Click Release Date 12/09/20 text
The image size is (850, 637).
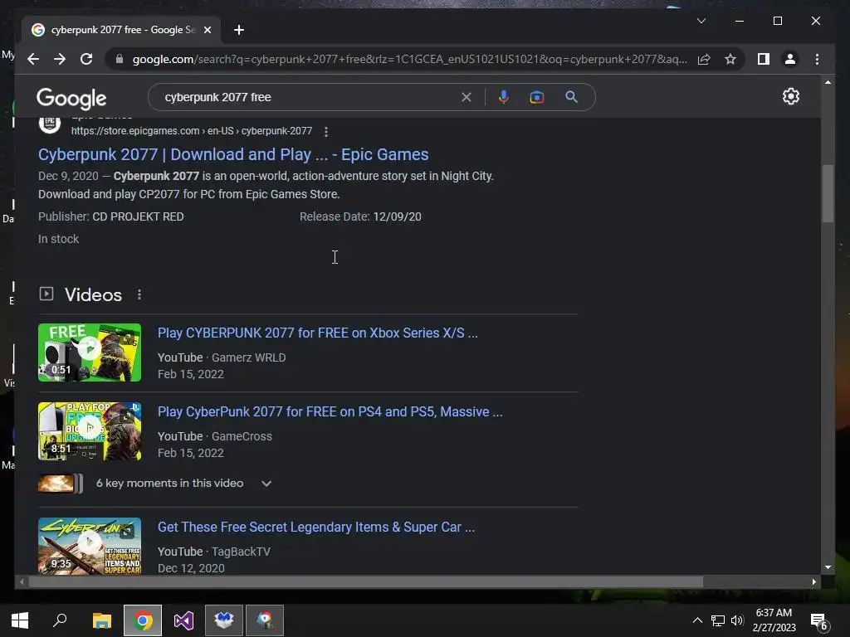(x=360, y=216)
